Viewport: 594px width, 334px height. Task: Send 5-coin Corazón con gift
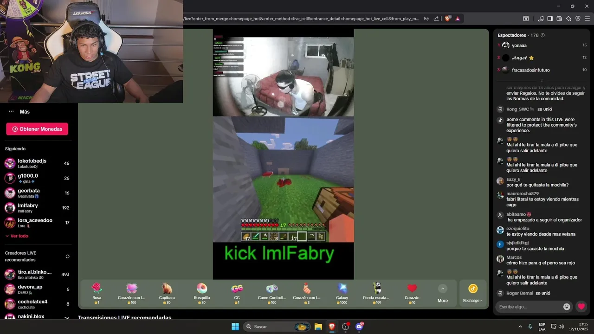(x=307, y=293)
